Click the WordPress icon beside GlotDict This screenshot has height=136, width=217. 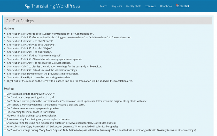(x=177, y=6)
